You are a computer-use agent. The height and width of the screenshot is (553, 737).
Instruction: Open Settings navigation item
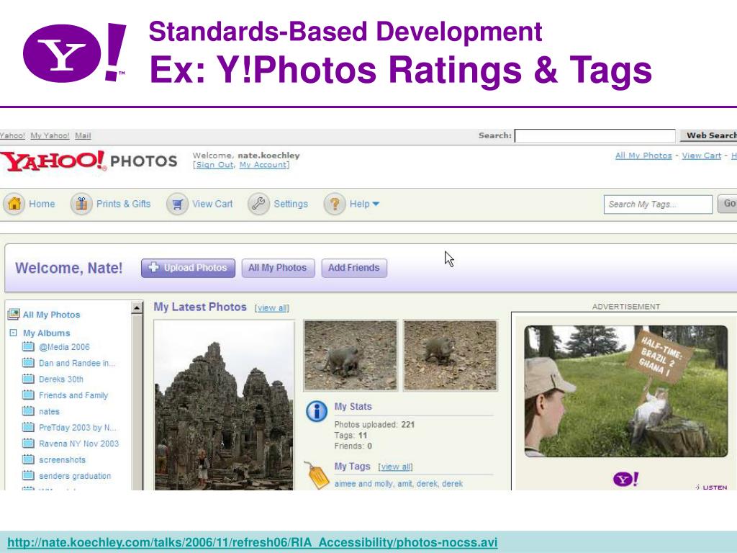point(291,204)
